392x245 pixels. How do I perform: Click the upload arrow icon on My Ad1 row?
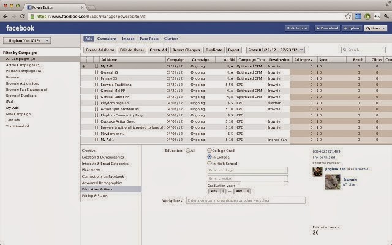coord(84,66)
